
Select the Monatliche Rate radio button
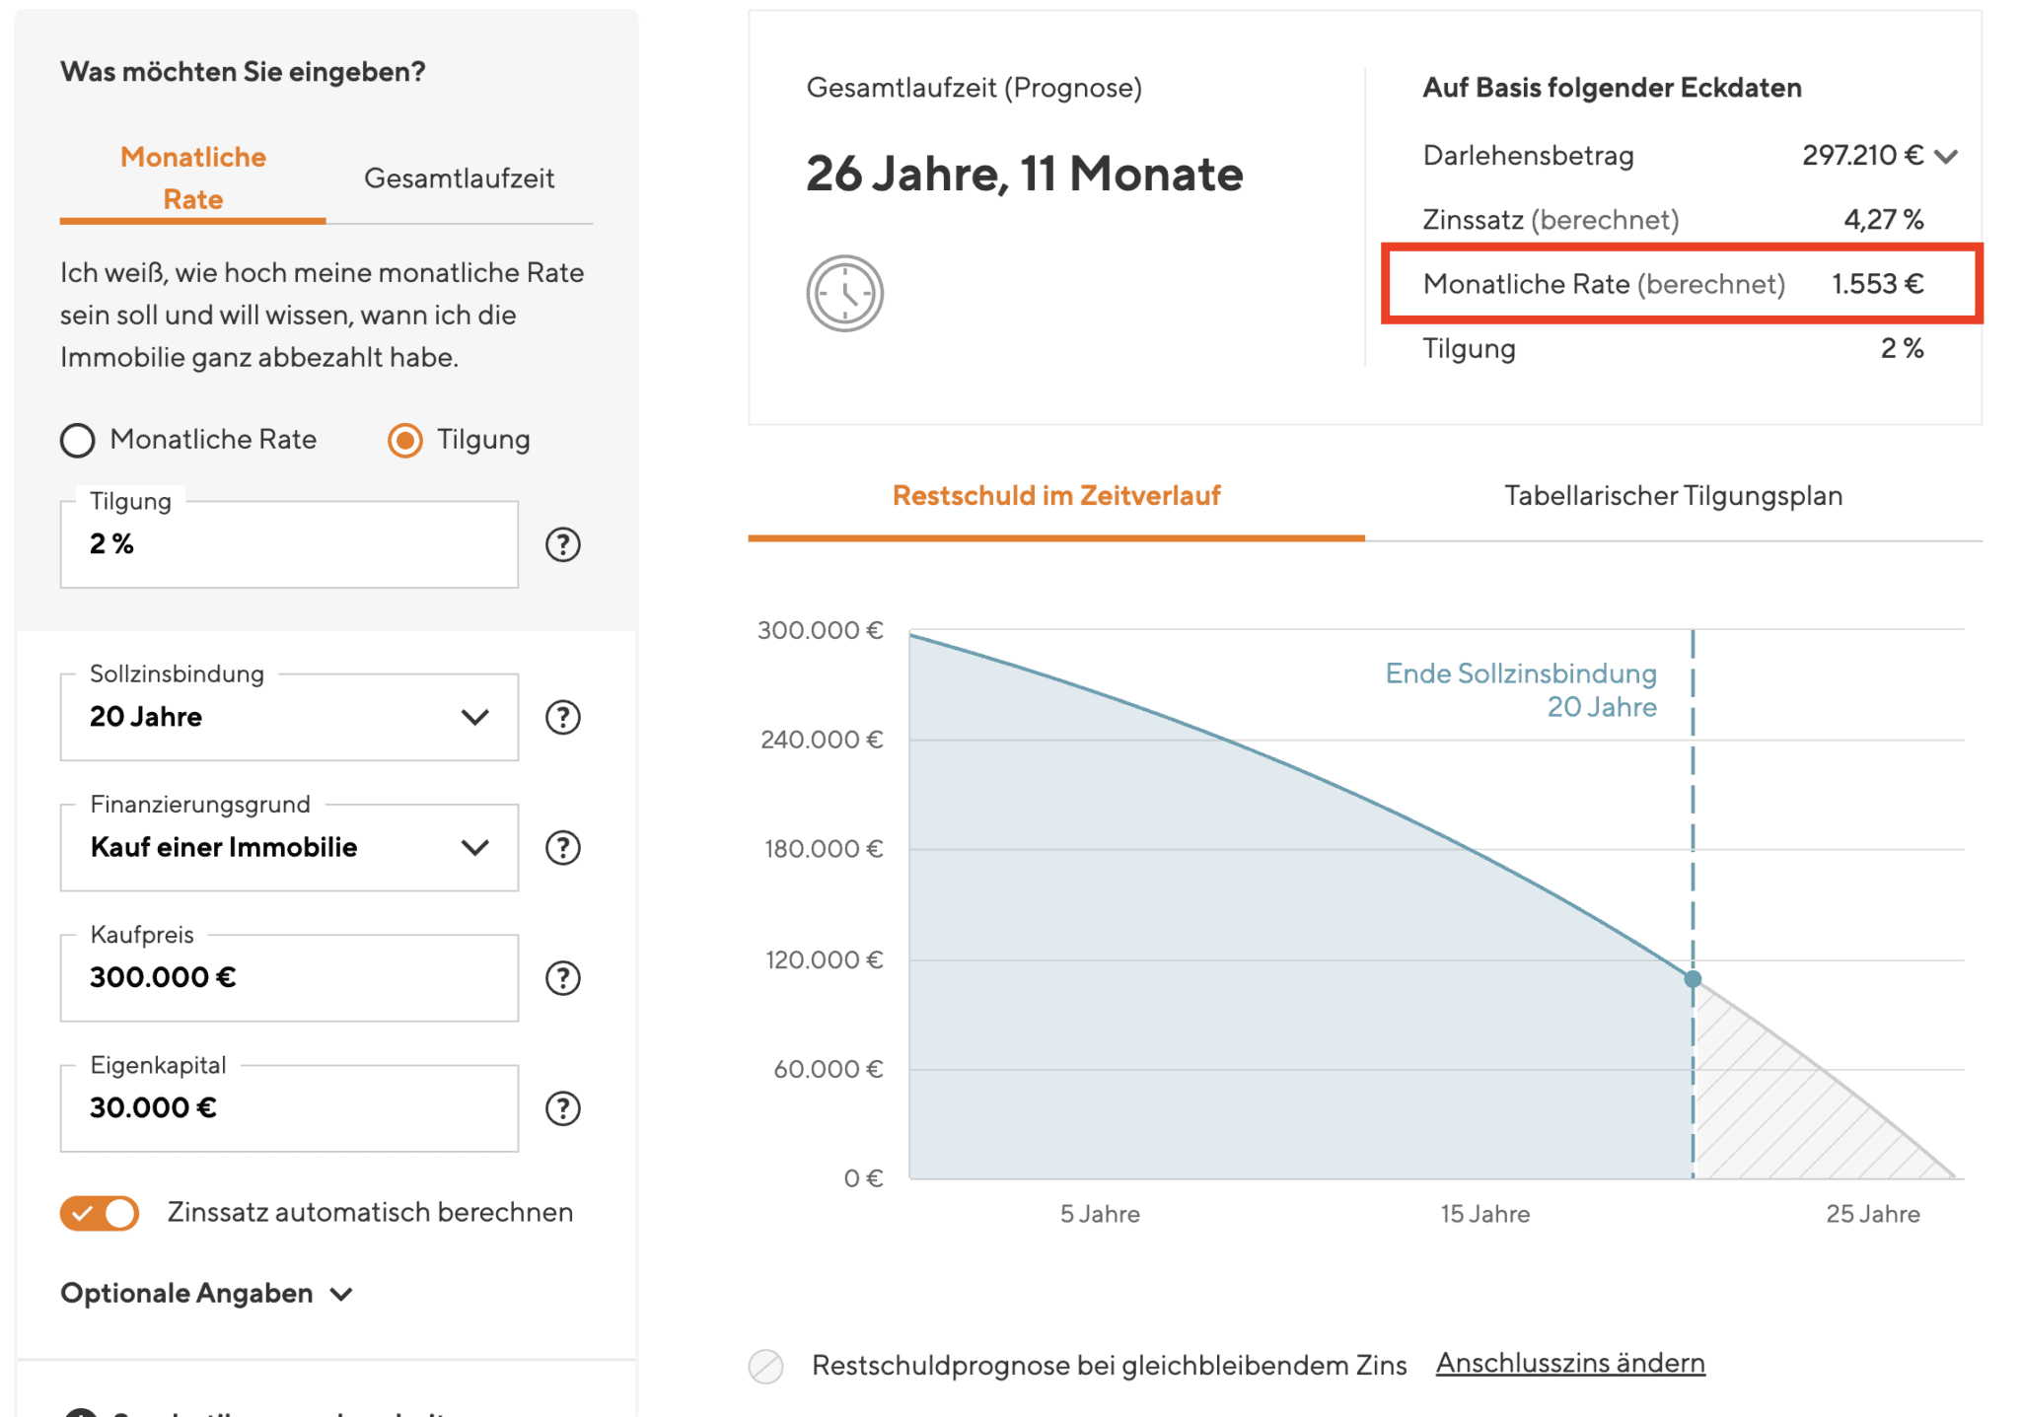coord(78,440)
